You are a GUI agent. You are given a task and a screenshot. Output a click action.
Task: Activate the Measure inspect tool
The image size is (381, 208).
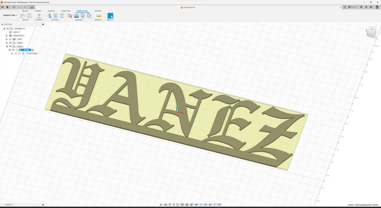click(99, 16)
